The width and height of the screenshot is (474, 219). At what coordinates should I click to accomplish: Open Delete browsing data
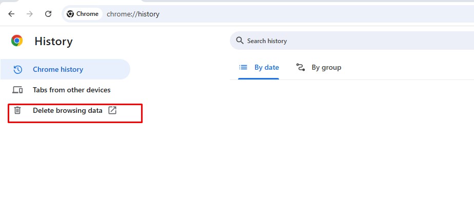tap(67, 110)
